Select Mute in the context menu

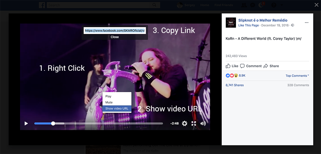117,102
